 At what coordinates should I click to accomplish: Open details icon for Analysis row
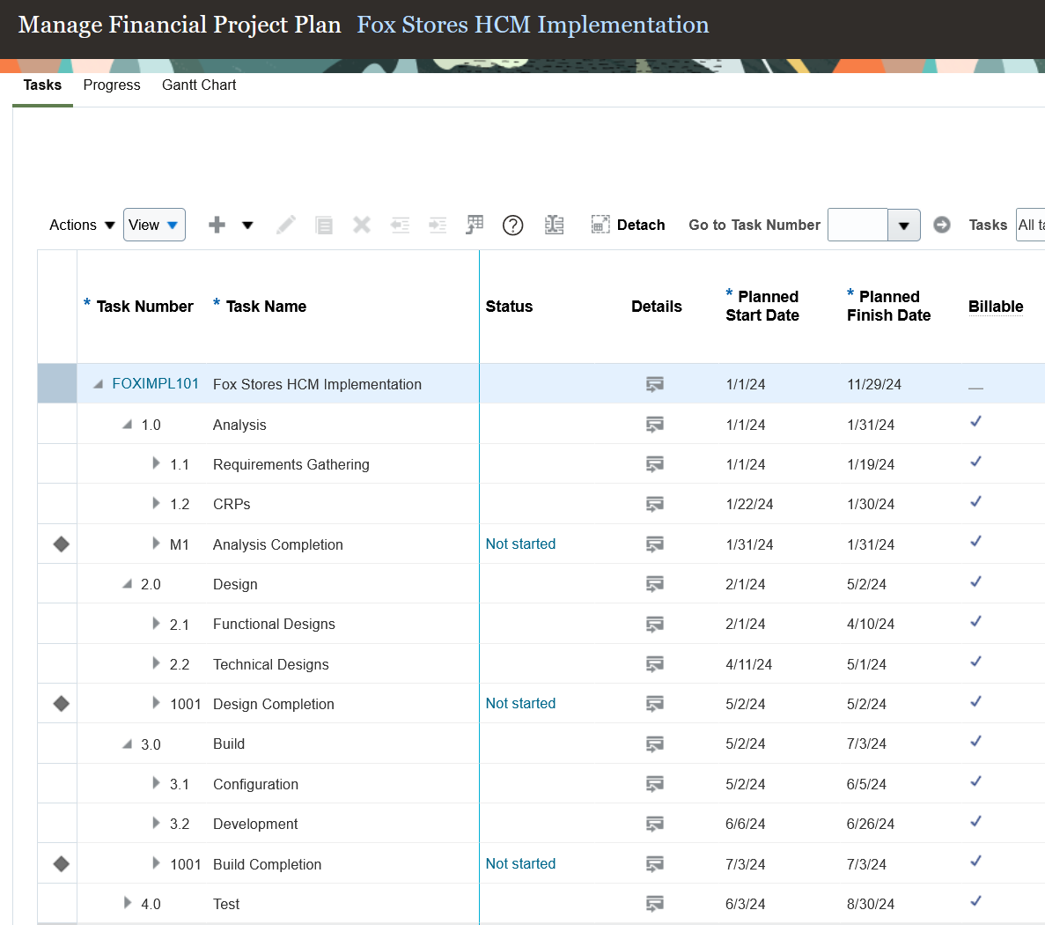654,425
